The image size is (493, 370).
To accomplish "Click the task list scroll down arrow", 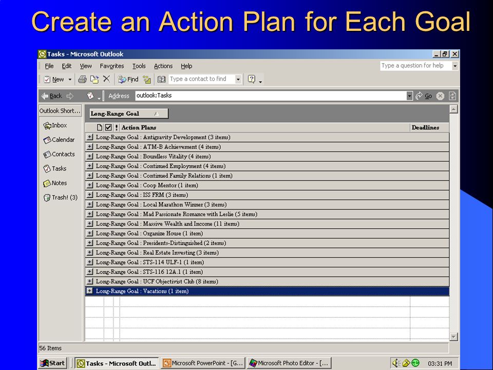I will 453,337.
